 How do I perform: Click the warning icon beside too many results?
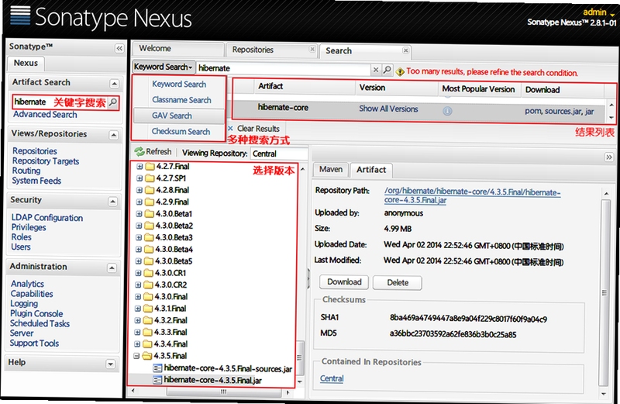coord(400,71)
